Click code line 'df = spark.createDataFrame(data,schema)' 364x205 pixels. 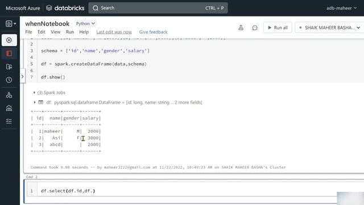tap(94, 64)
